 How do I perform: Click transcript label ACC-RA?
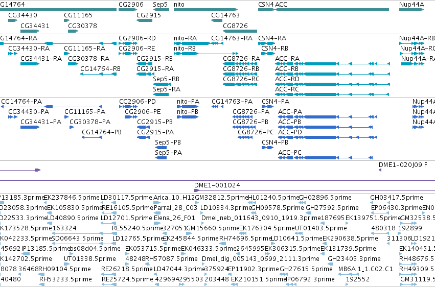coord(287,58)
